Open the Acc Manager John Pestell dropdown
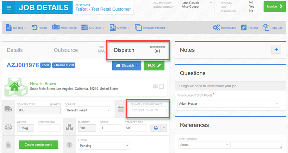The width and height of the screenshot is (288, 153). click(196, 3)
